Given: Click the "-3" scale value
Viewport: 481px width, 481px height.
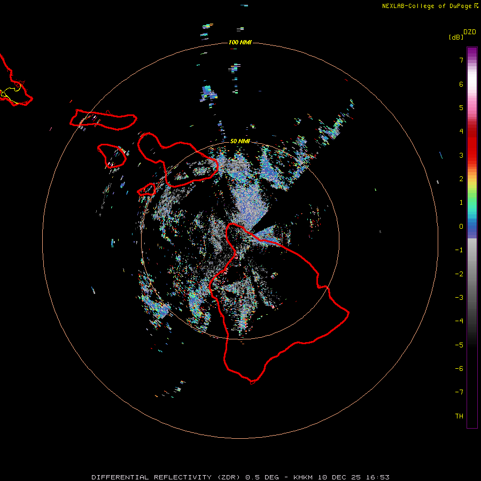Looking at the screenshot, I should pos(459,298).
